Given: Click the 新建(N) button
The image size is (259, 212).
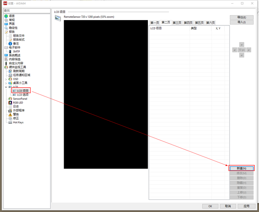Looking at the screenshot, I should pos(241,168).
